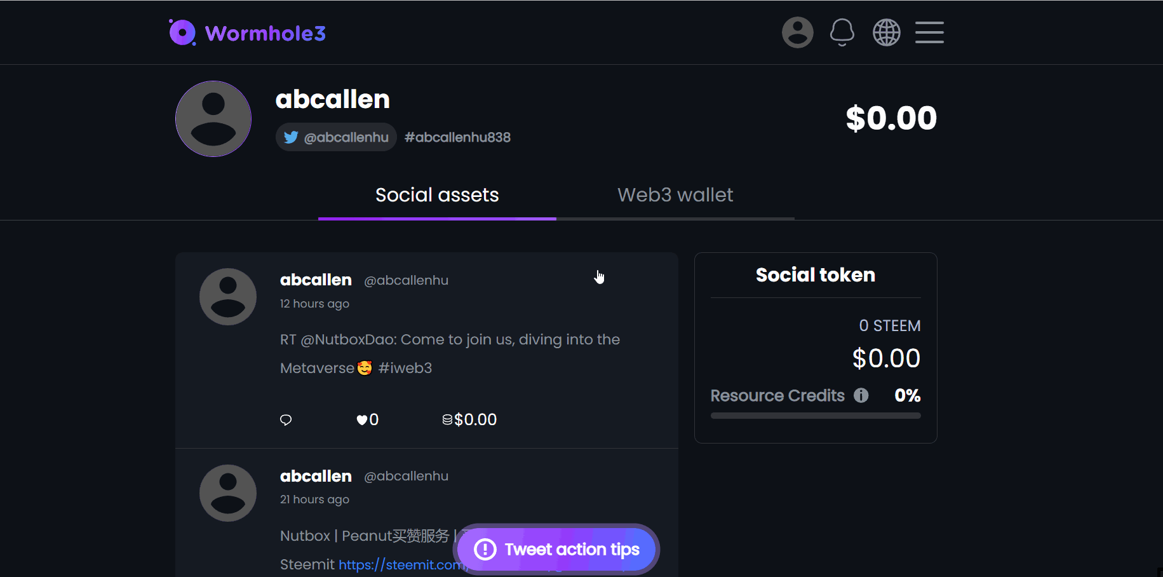Click the #abcallenhu838 tag

pos(457,137)
